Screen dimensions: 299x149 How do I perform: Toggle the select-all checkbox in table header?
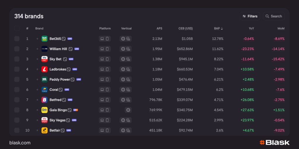pyautogui.click(x=17, y=29)
